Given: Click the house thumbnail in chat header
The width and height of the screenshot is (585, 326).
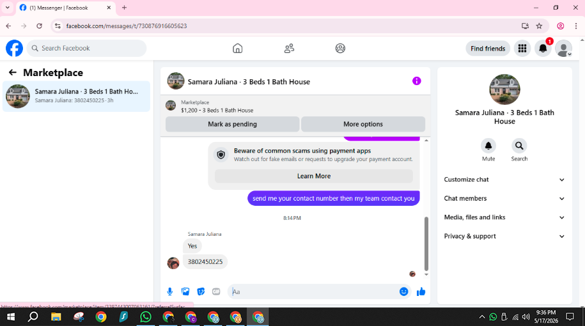Looking at the screenshot, I should click(x=175, y=81).
